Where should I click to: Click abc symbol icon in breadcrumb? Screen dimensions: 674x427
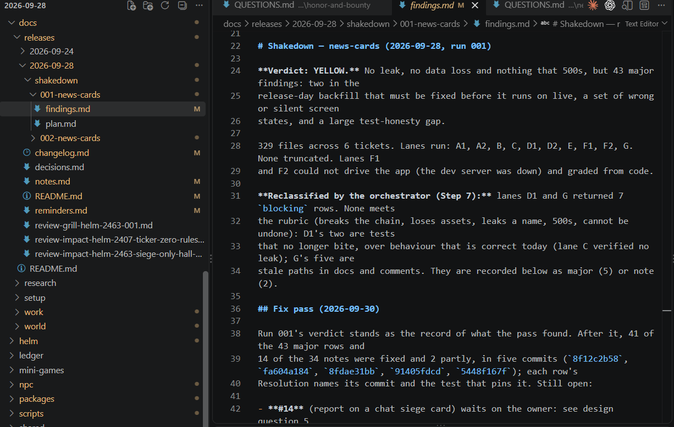click(x=545, y=24)
